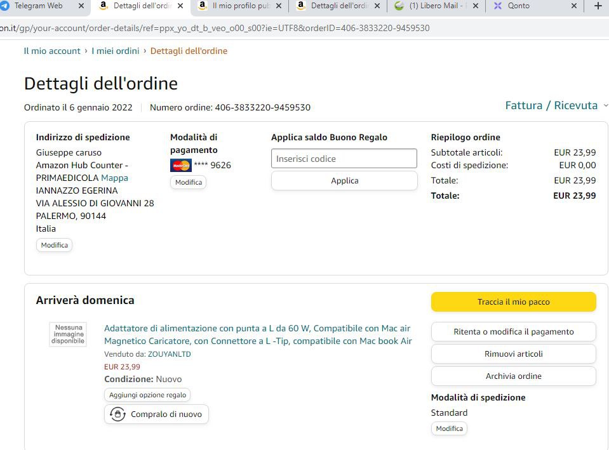Click the Telegram Web tab icon

click(x=5, y=6)
